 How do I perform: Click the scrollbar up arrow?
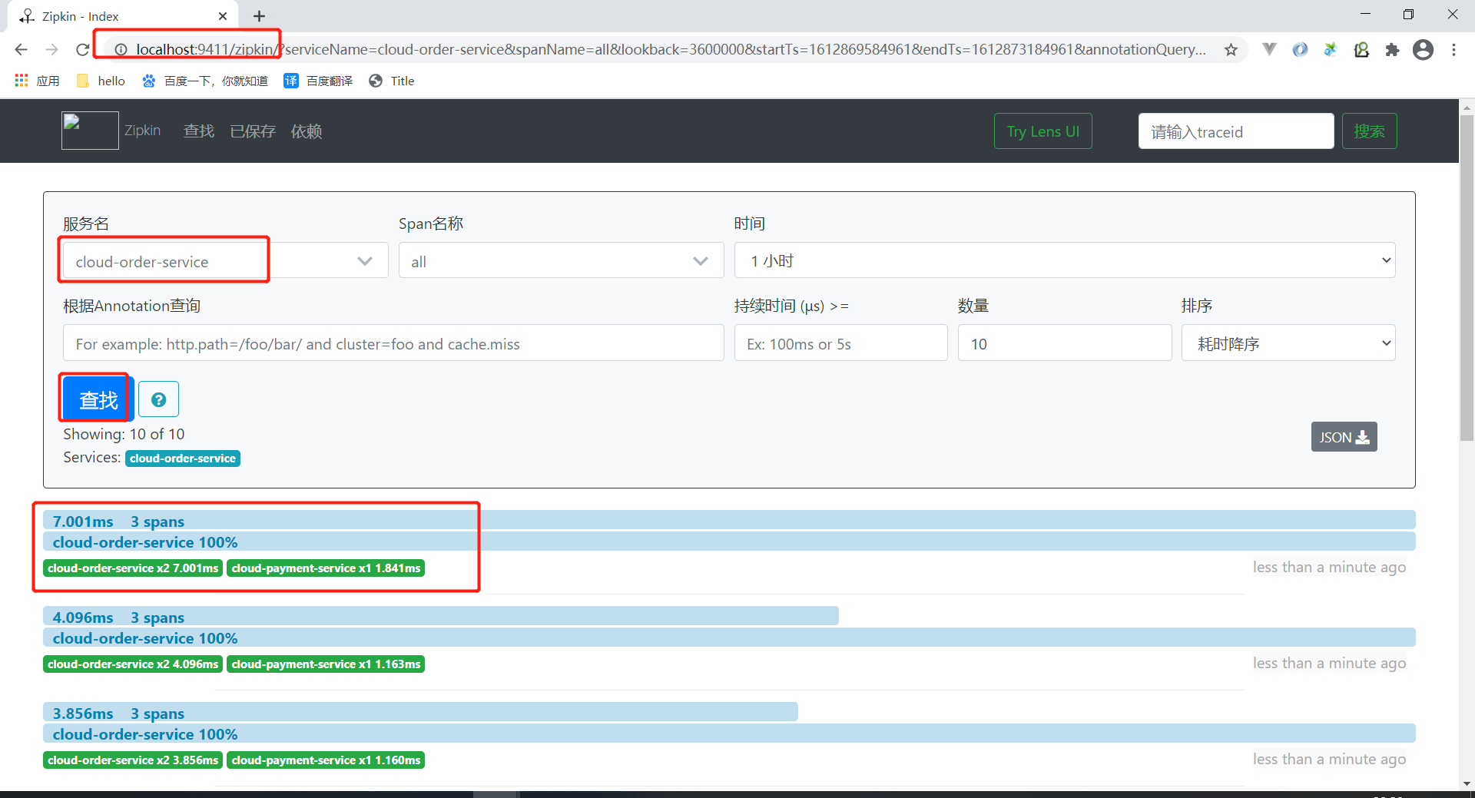coord(1467,107)
